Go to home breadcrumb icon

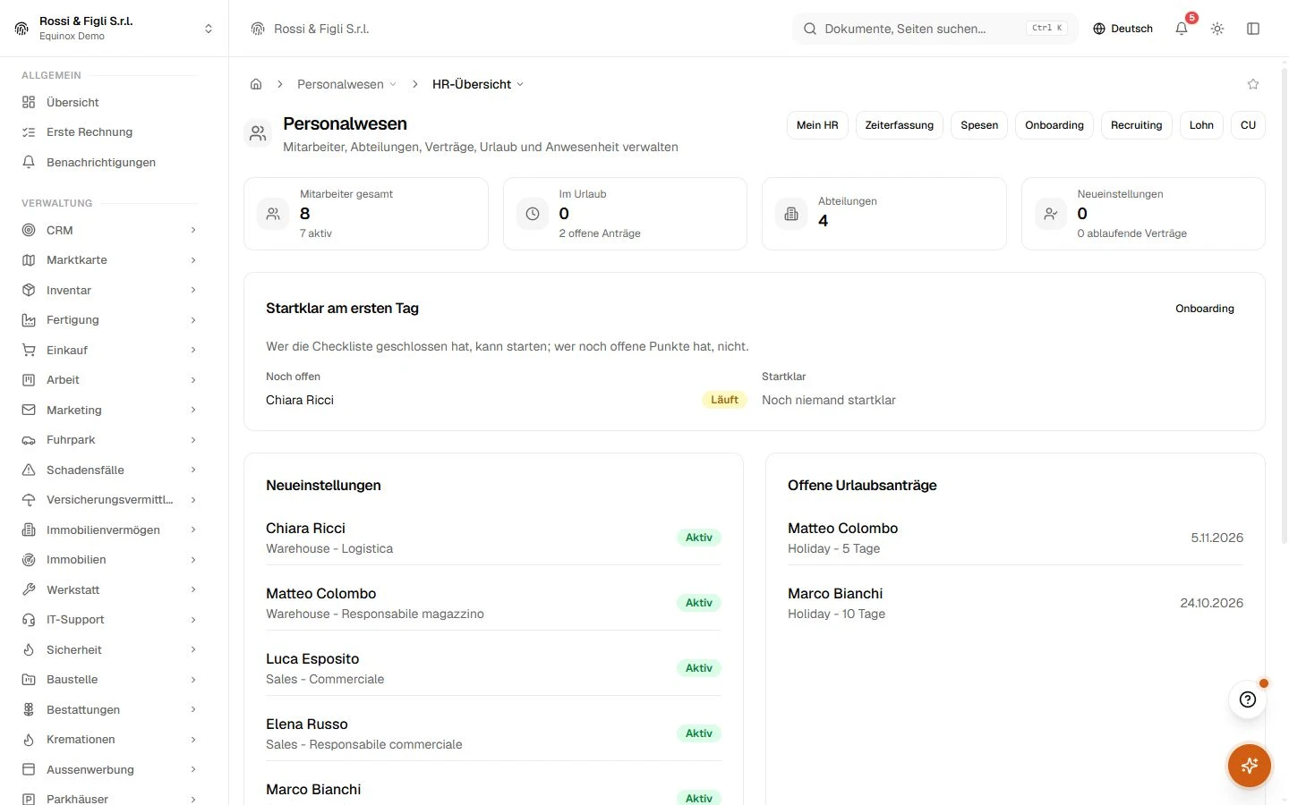pyautogui.click(x=256, y=84)
